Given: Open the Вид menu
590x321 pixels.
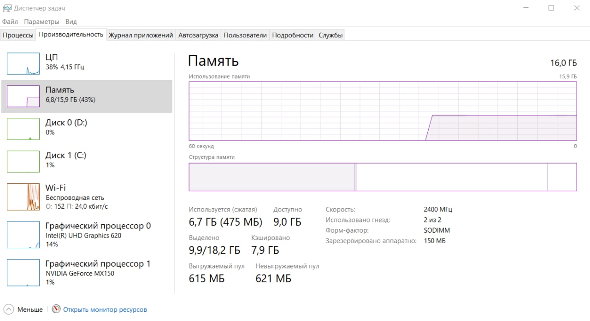Looking at the screenshot, I should [71, 22].
